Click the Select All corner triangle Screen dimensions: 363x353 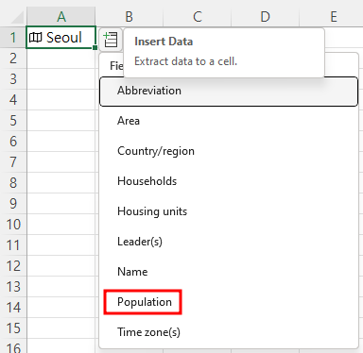point(17,17)
